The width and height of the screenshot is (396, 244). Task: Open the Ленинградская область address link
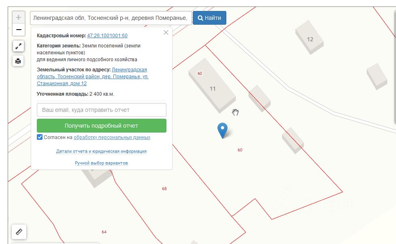click(93, 76)
